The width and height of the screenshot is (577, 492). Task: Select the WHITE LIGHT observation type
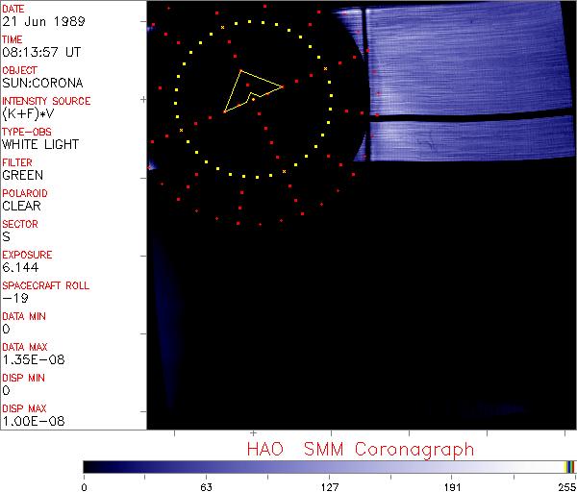pyautogui.click(x=40, y=145)
